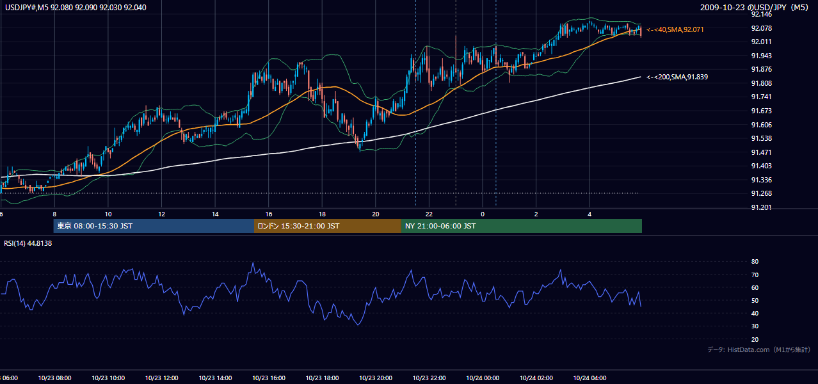The width and height of the screenshot is (818, 384).
Task: Click hour label 2 on price chart axis
Action: [x=536, y=214]
